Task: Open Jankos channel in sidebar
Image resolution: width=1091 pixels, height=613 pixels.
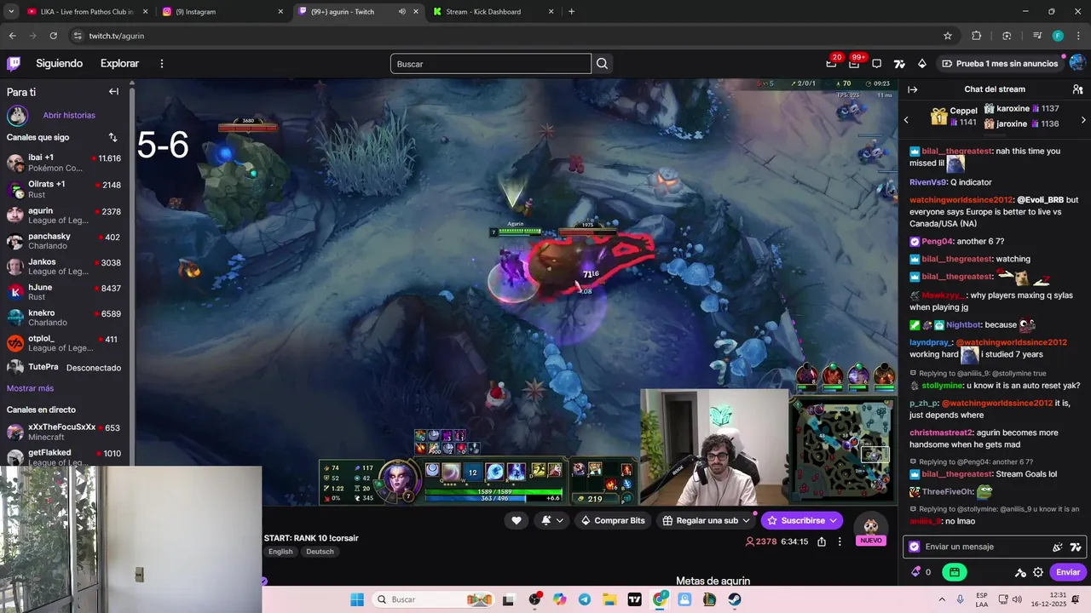Action: 64,266
